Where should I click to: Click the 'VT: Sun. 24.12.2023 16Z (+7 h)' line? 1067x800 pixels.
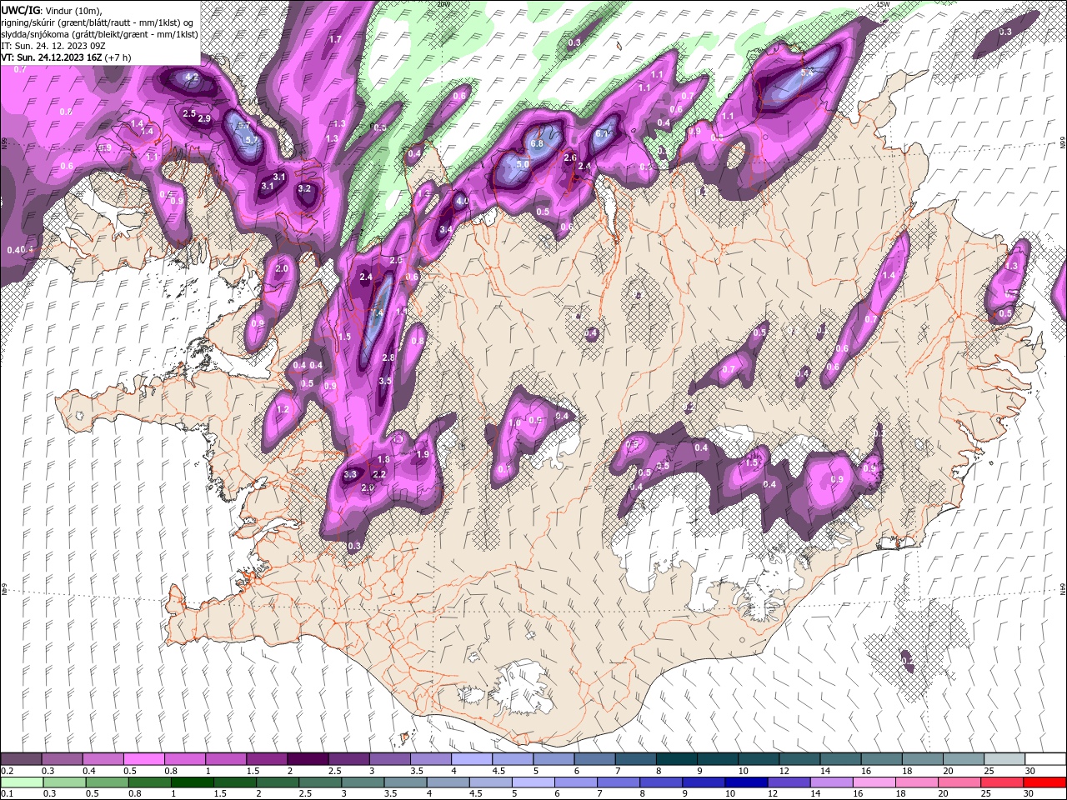point(65,57)
